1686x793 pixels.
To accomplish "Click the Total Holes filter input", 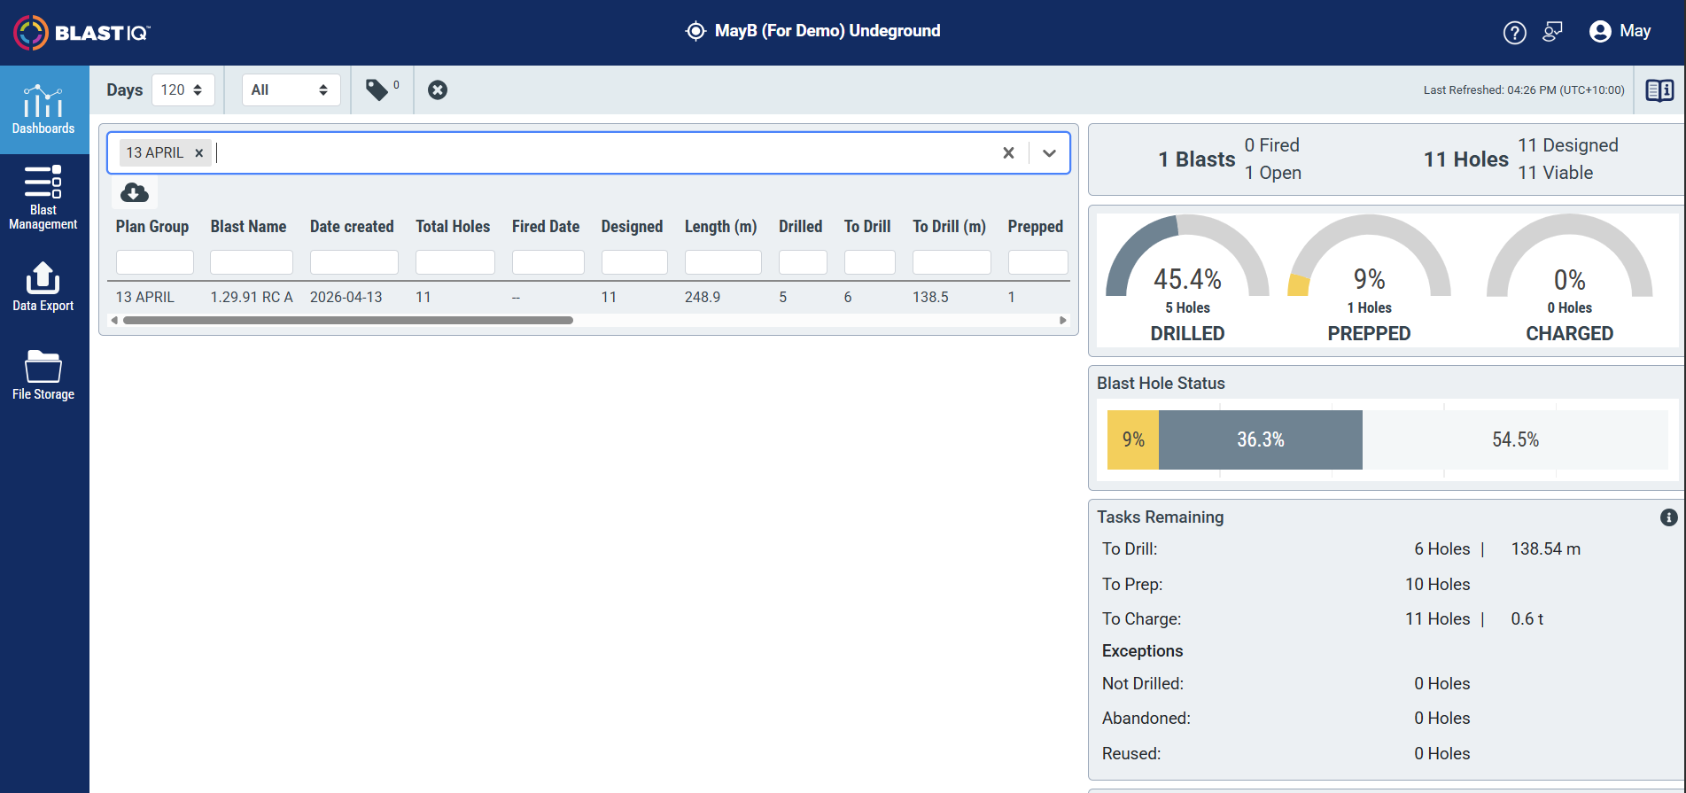I will point(455,262).
